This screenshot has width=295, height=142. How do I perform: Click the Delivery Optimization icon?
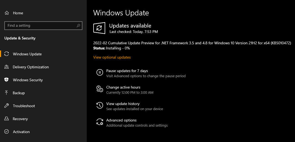7,67
